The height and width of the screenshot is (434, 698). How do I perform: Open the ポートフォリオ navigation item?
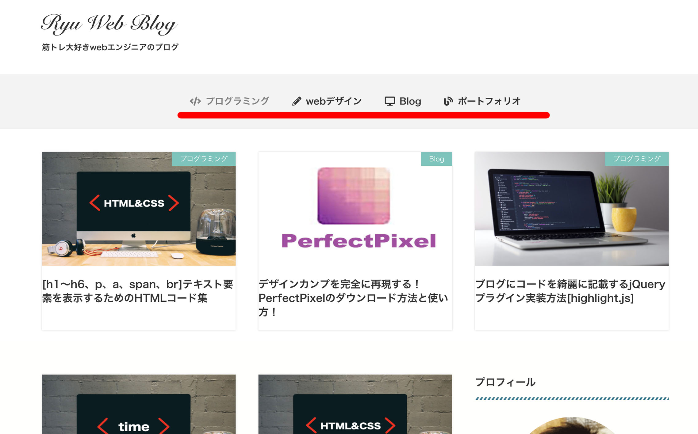[482, 101]
